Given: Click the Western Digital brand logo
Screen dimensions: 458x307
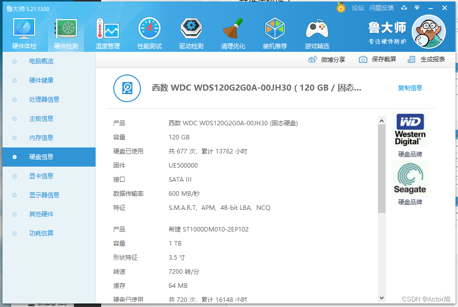Looking at the screenshot, I should [410, 130].
